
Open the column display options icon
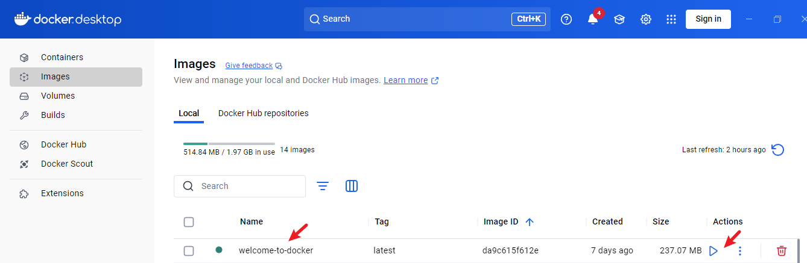352,186
